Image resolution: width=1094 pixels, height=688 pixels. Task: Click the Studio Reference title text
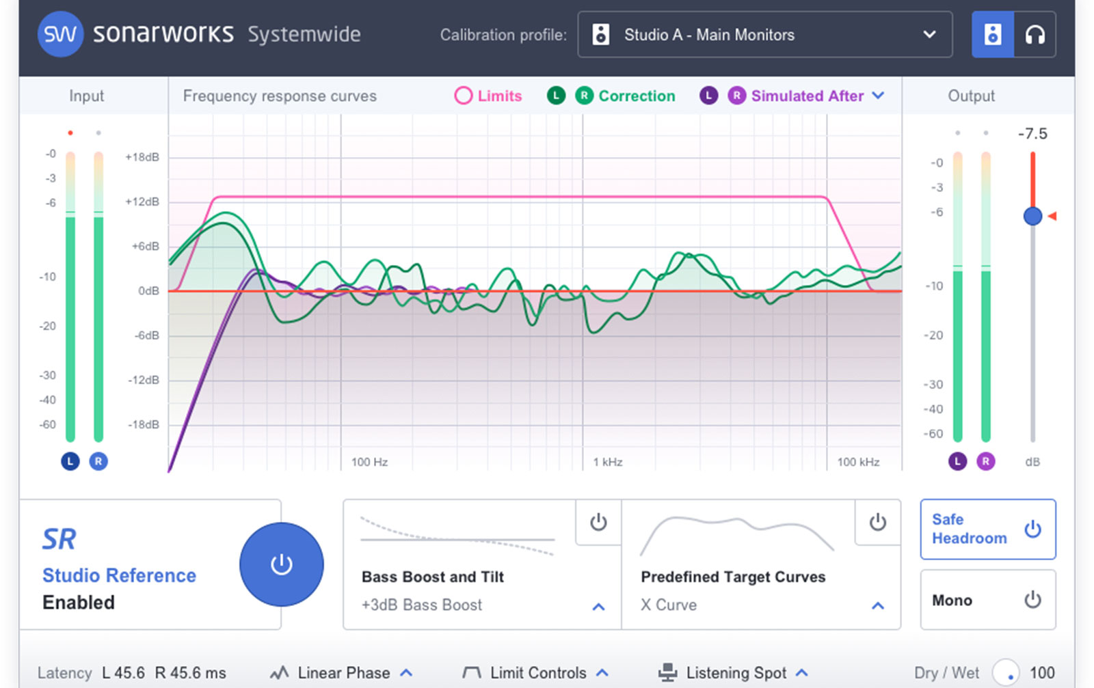pos(119,575)
